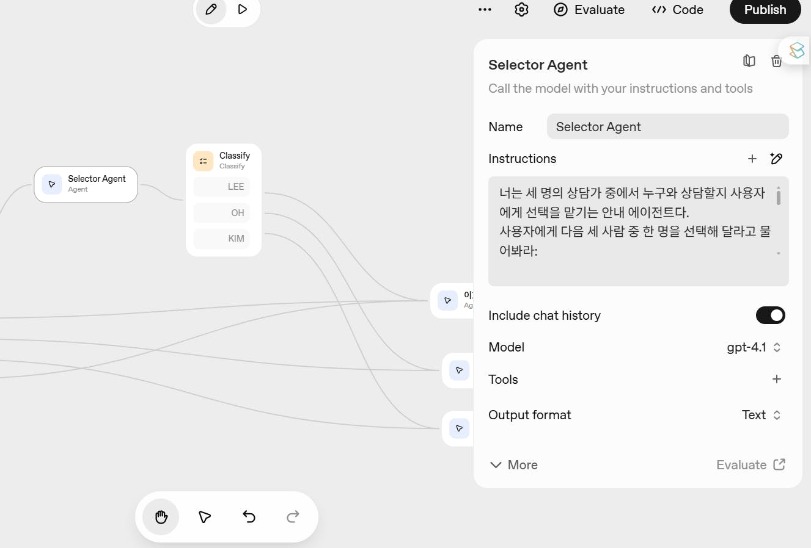Click the preview play icon
Viewport: 811px width, 548px height.
(243, 10)
